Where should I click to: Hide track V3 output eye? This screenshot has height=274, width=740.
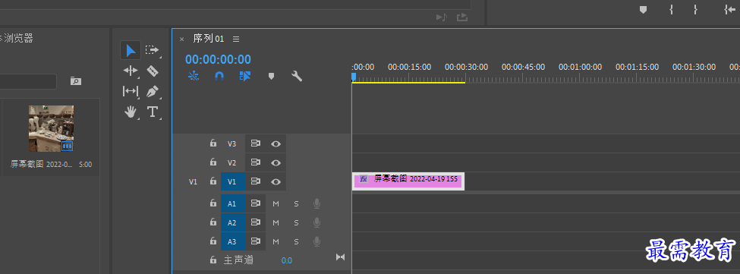click(276, 144)
